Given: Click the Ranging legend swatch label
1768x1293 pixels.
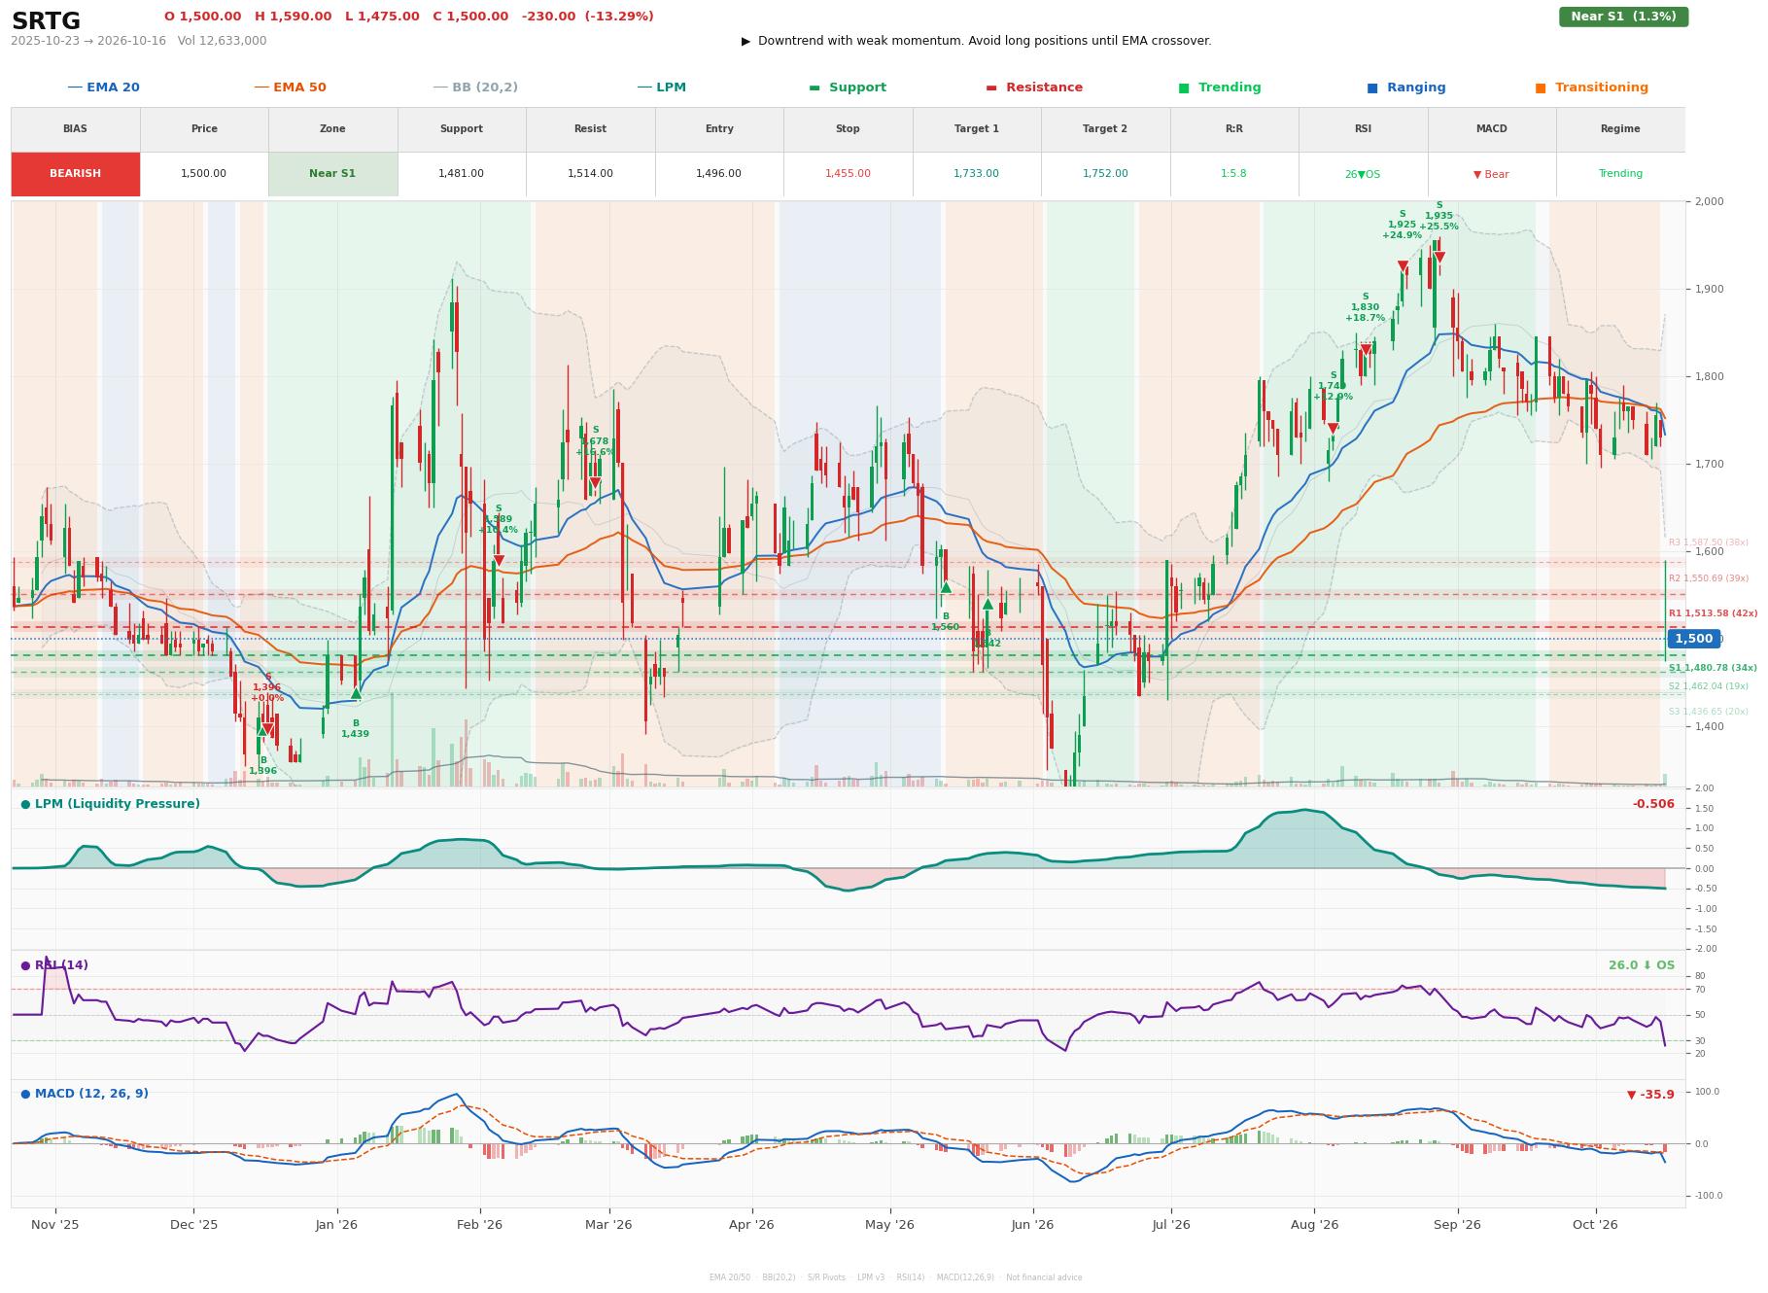Looking at the screenshot, I should pyautogui.click(x=1405, y=87).
